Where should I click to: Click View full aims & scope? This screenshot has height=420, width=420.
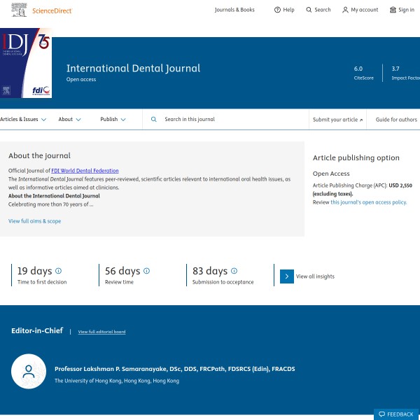point(34,221)
